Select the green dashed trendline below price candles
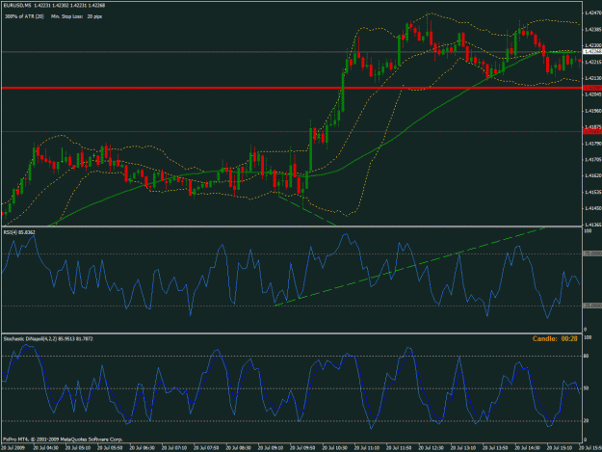Image resolution: width=602 pixels, height=452 pixels. 307,210
